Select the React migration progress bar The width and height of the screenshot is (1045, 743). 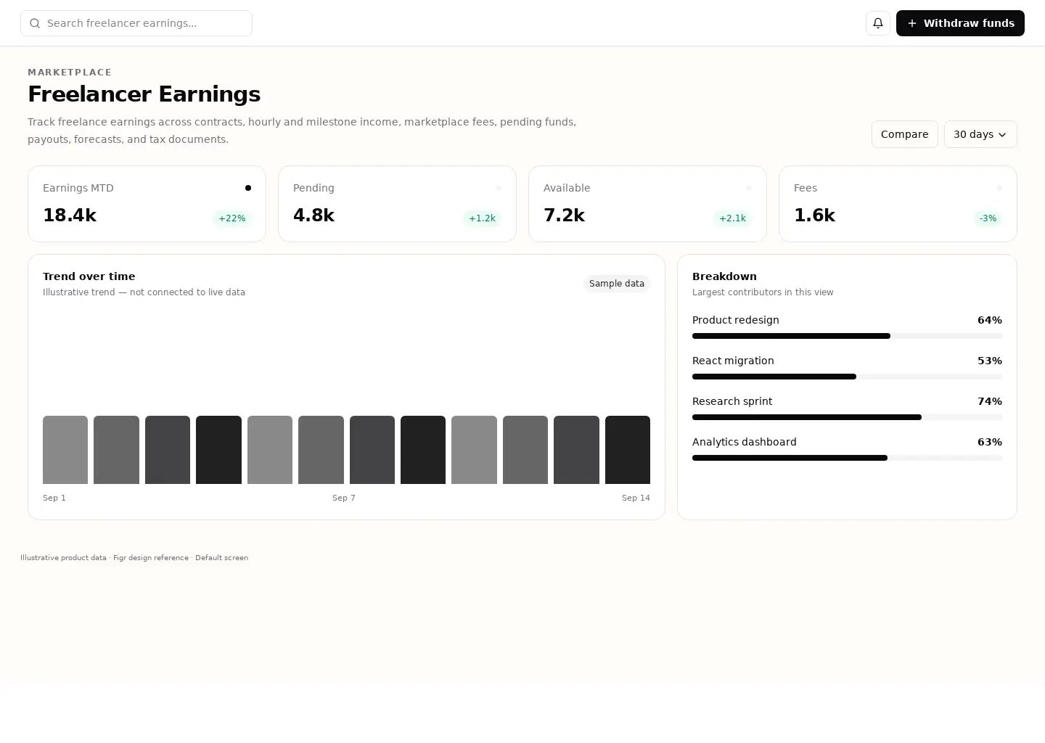(847, 377)
